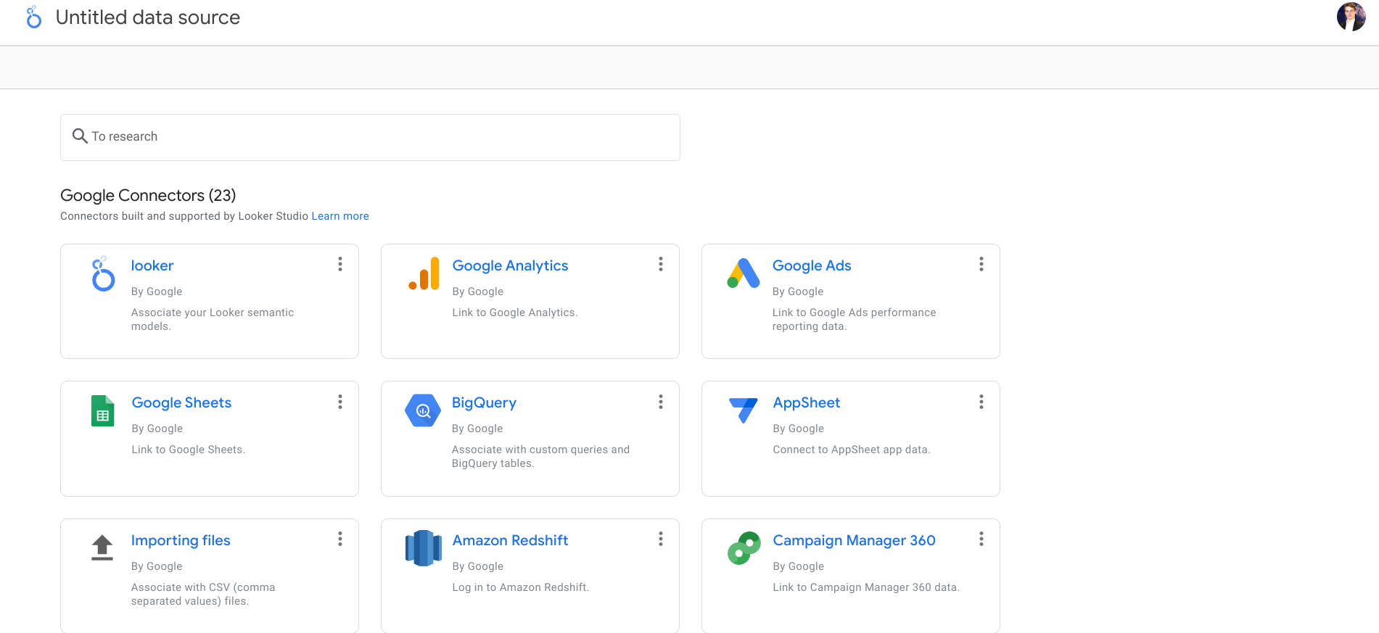The image size is (1379, 633).
Task: Click 'By Google' under Amazon Redshift
Action: coord(477,566)
